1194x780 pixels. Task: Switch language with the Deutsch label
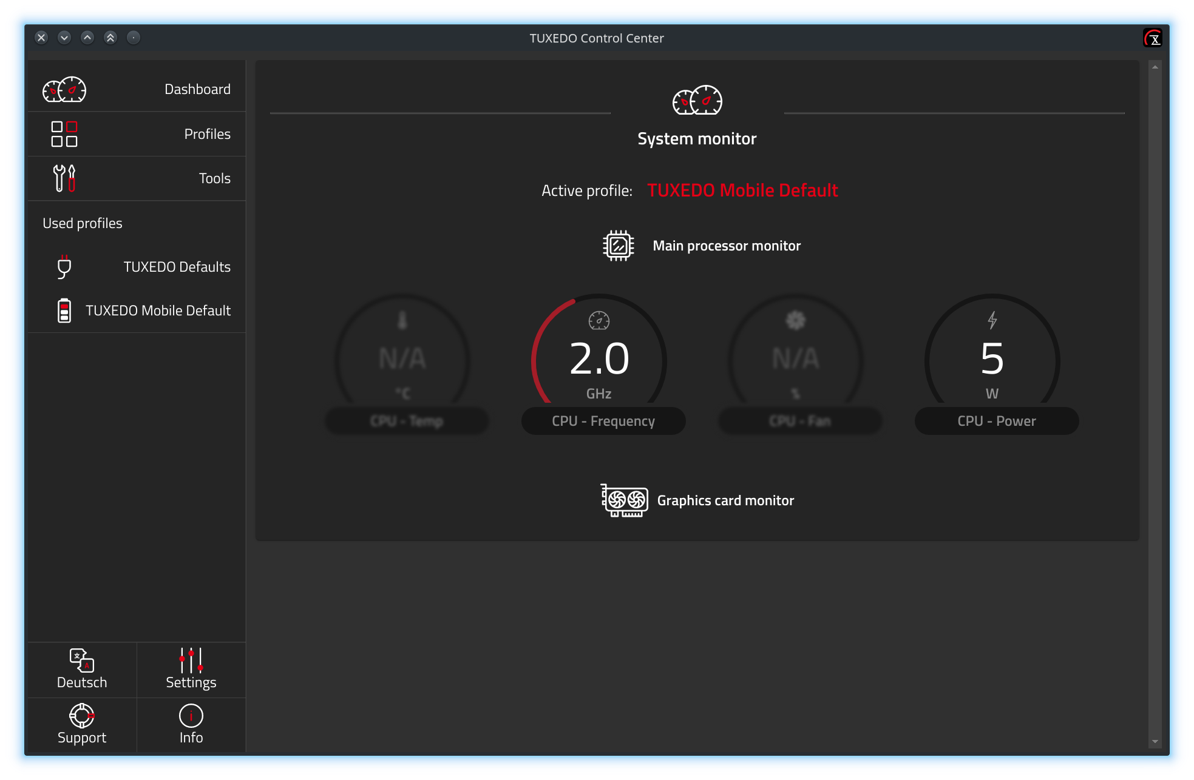[82, 682]
